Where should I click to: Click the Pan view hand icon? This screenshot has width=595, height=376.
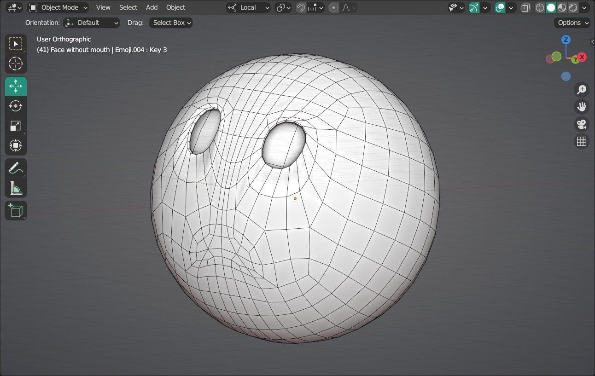coord(582,107)
